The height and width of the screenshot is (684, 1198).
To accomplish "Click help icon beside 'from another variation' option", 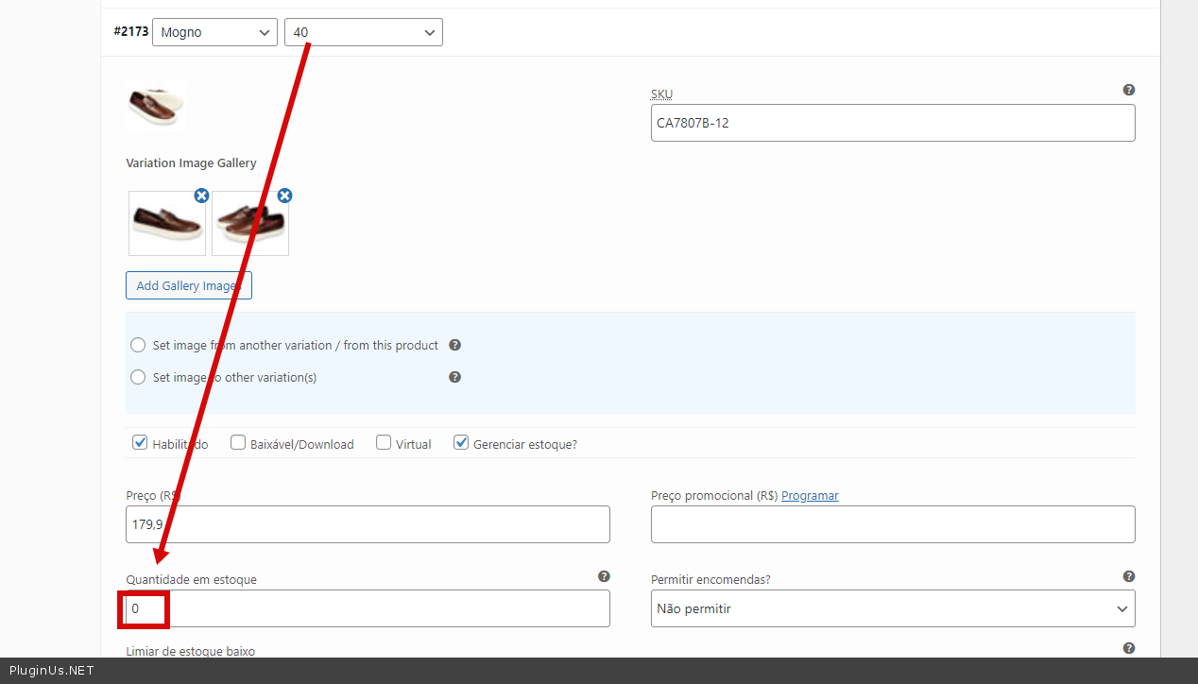I will click(x=454, y=345).
